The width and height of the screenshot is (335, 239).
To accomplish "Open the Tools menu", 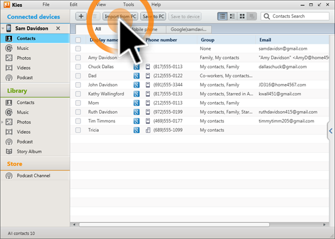I will [x=129, y=4].
